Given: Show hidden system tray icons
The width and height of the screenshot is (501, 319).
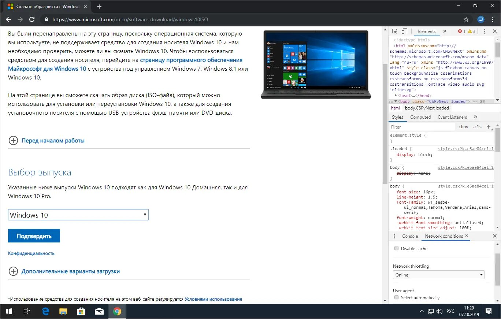Looking at the screenshot, I should 422,311.
